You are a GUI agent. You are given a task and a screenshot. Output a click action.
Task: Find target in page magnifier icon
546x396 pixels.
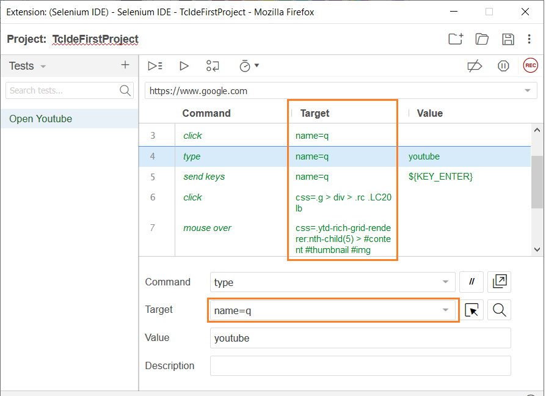point(500,310)
